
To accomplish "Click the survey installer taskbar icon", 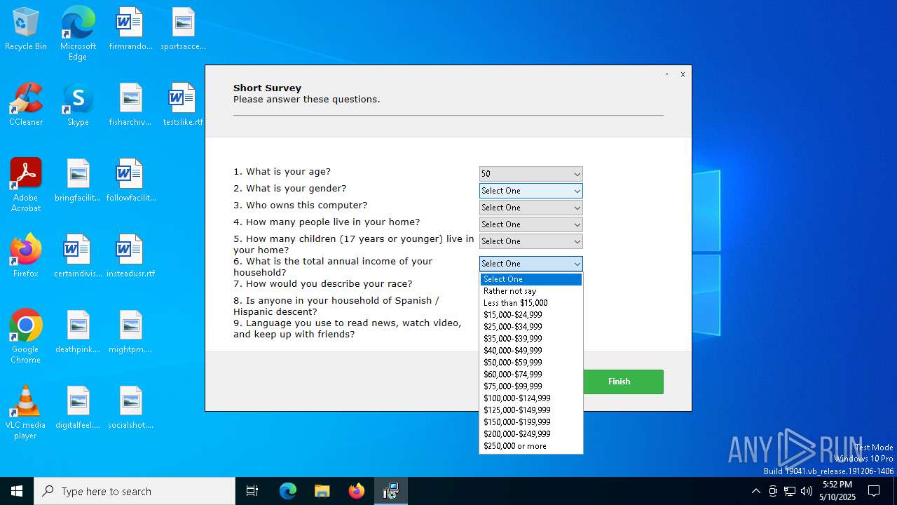I will click(x=391, y=491).
